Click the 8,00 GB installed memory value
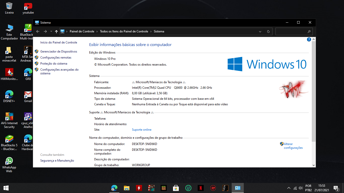 click(x=150, y=93)
